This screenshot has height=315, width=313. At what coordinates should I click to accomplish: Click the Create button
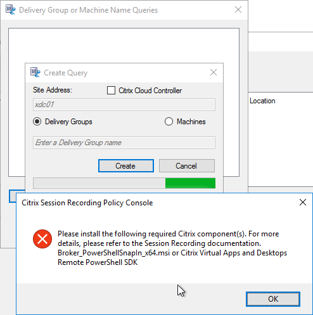126,166
